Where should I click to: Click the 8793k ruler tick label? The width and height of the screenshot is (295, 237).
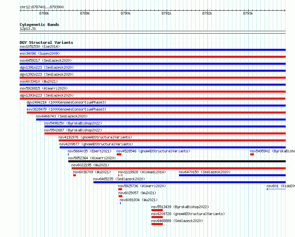point(248,14)
